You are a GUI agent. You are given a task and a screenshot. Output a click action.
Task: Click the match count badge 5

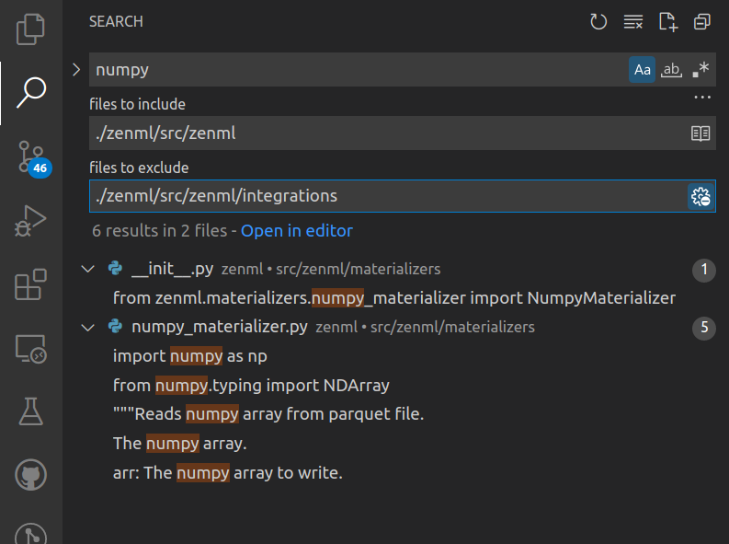704,328
